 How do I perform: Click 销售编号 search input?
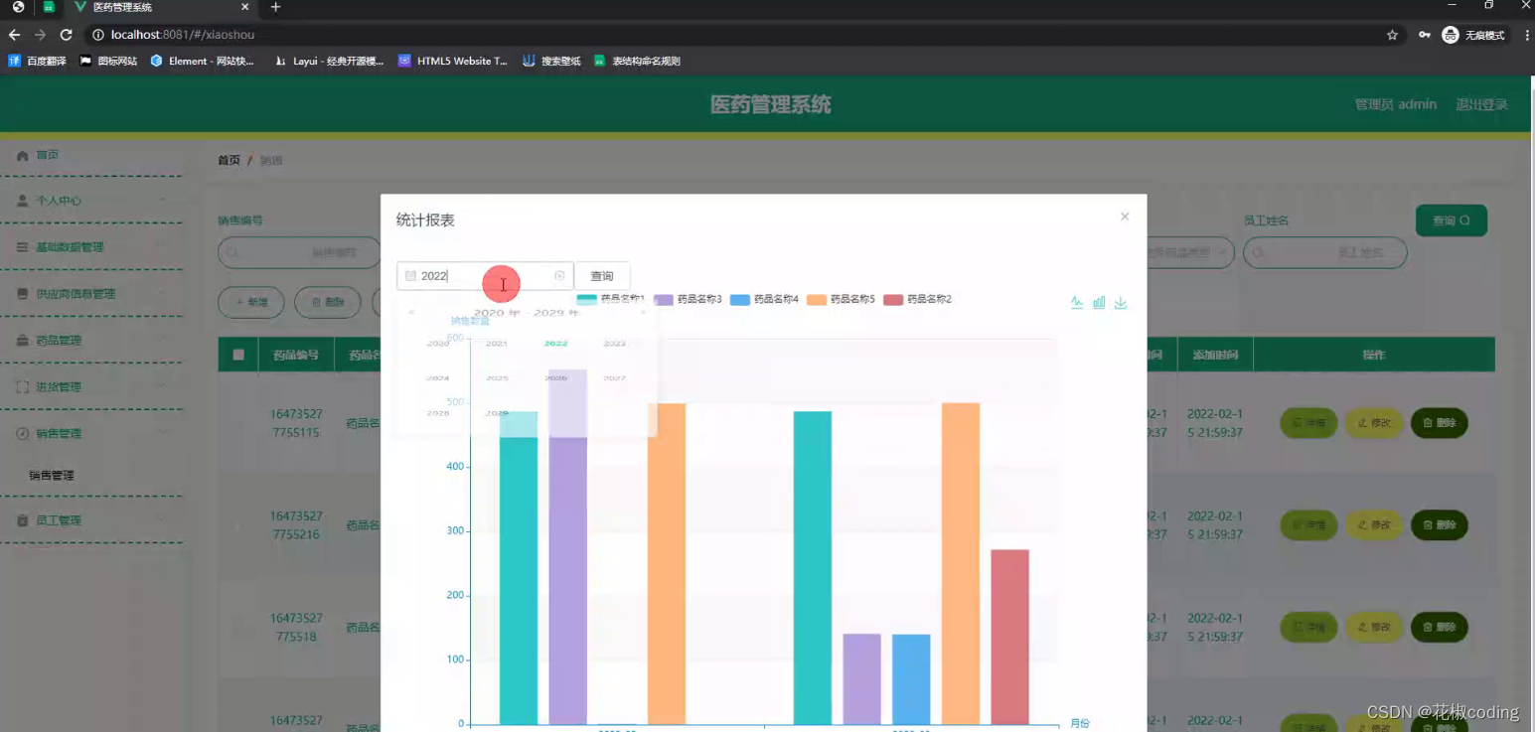click(x=300, y=252)
